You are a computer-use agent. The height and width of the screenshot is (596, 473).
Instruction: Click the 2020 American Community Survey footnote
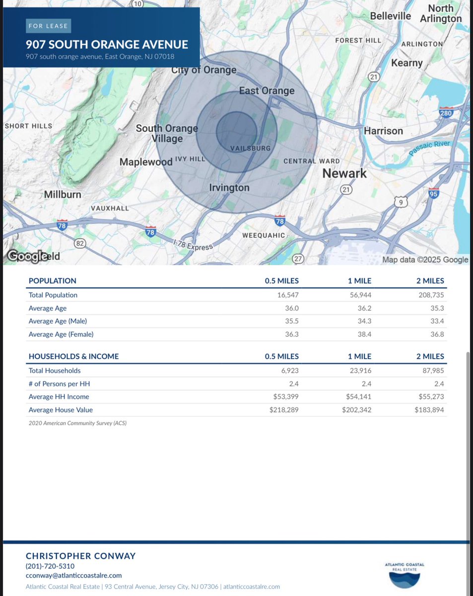click(78, 423)
